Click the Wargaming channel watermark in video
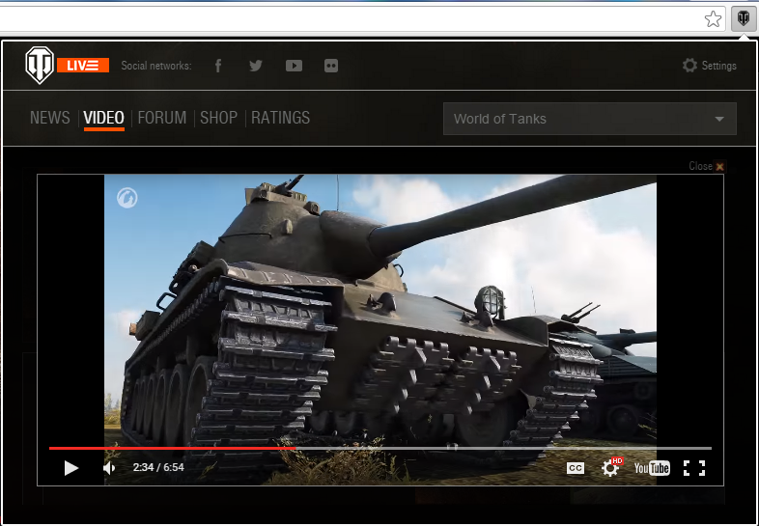This screenshot has width=759, height=526. (126, 198)
